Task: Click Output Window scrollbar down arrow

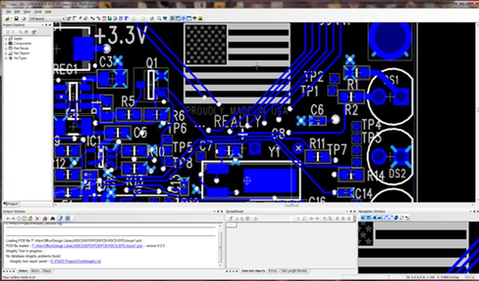Action: coord(220,265)
